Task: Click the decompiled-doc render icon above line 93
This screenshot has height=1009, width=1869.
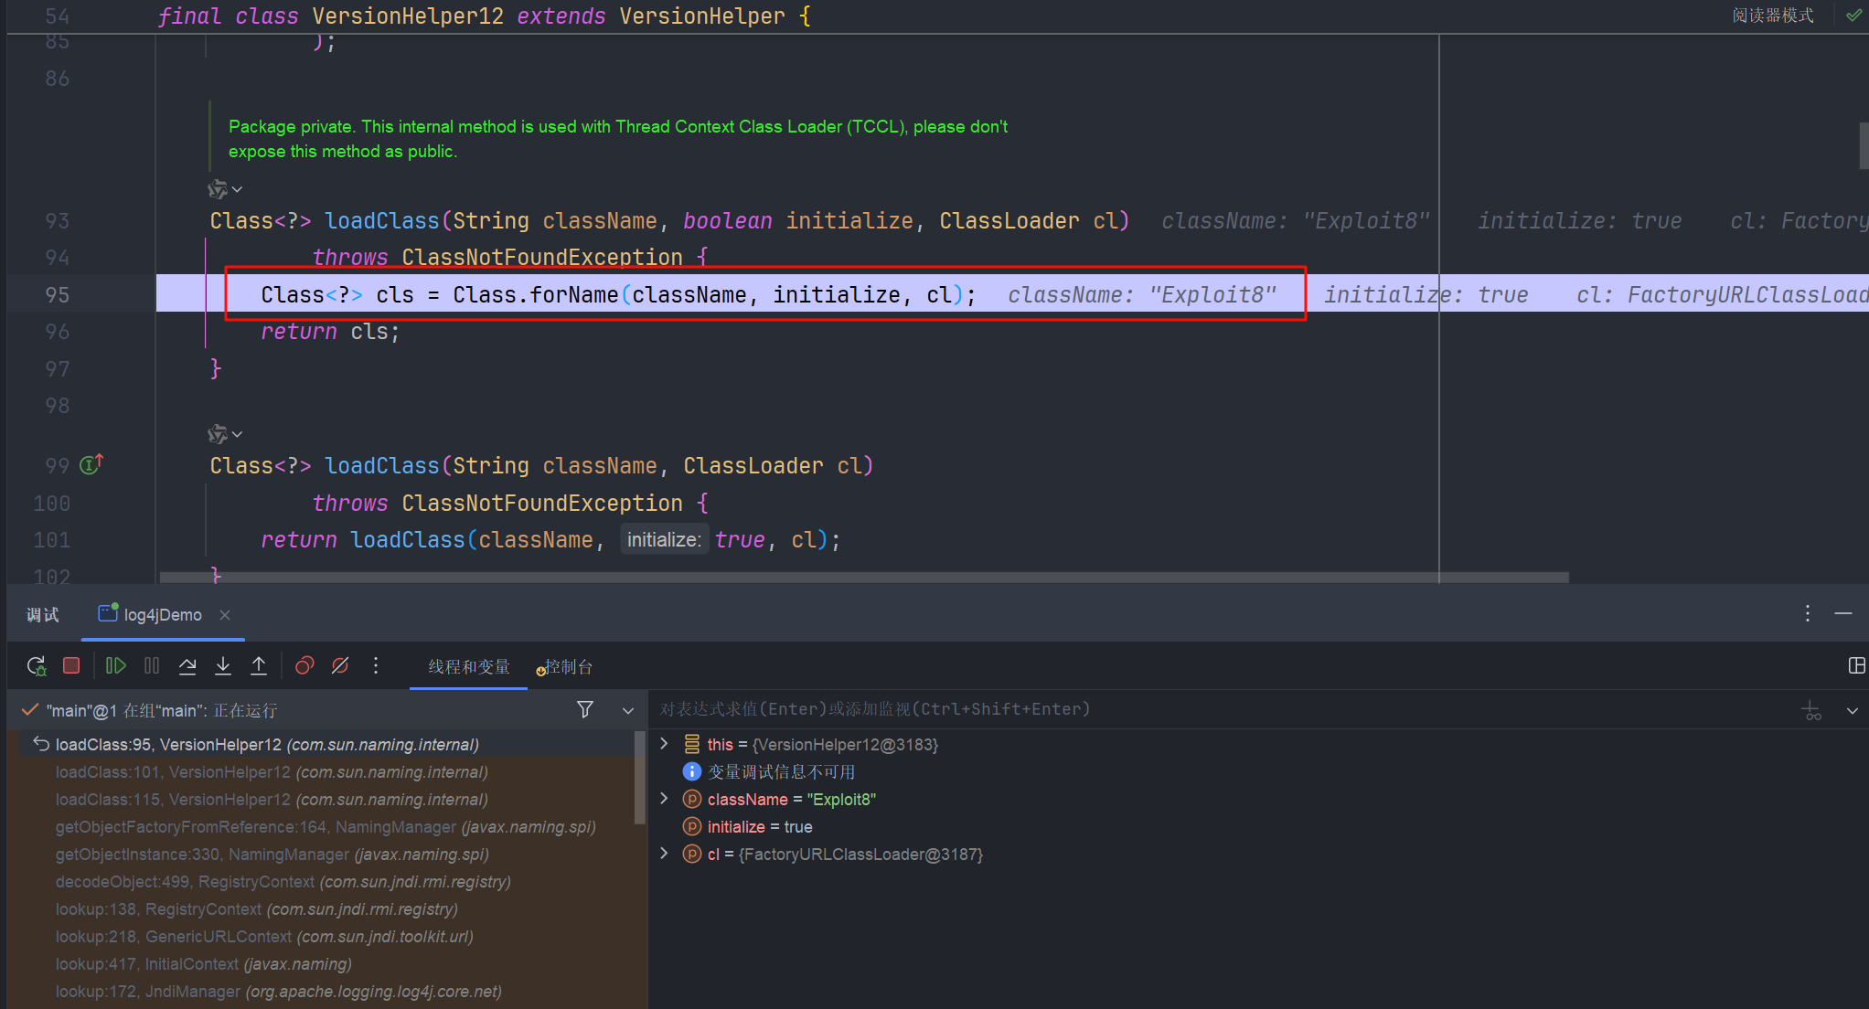Action: tap(217, 189)
